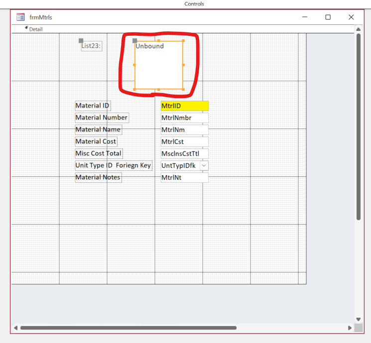Minimize the frmMtrls window
Screen dimensions: 371x343
click(305, 17)
